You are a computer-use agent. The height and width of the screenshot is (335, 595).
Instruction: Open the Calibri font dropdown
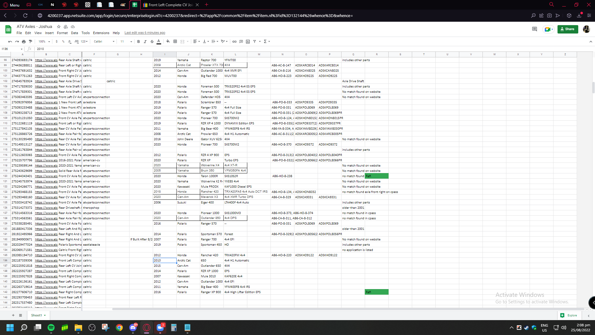pyautogui.click(x=104, y=42)
